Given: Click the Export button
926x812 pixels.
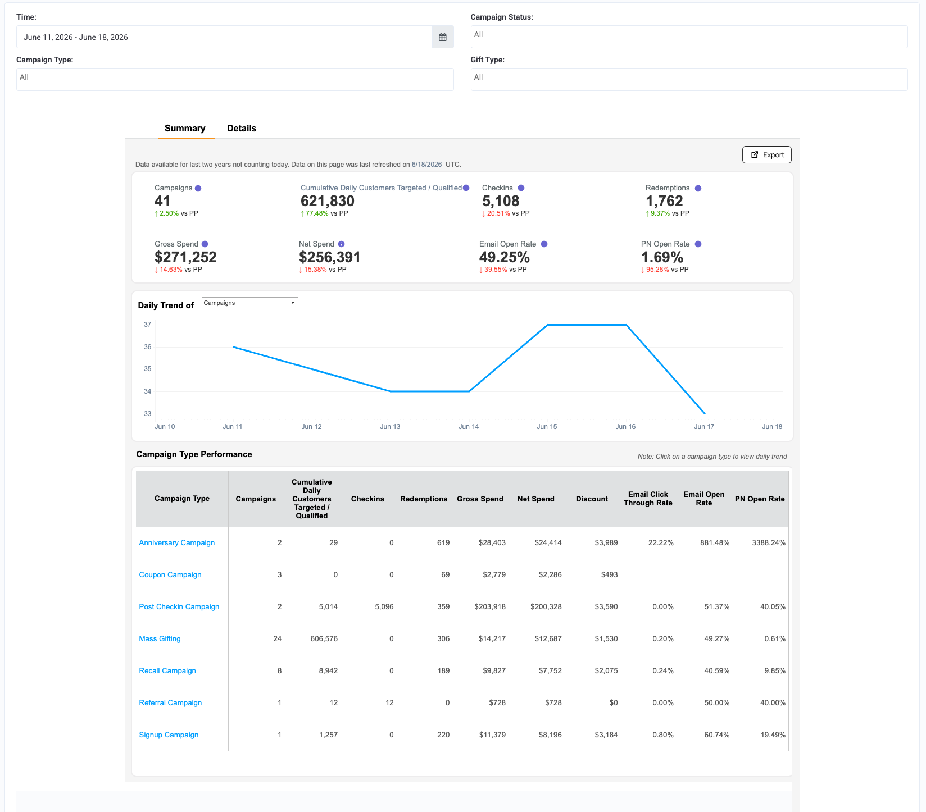Looking at the screenshot, I should (x=767, y=155).
